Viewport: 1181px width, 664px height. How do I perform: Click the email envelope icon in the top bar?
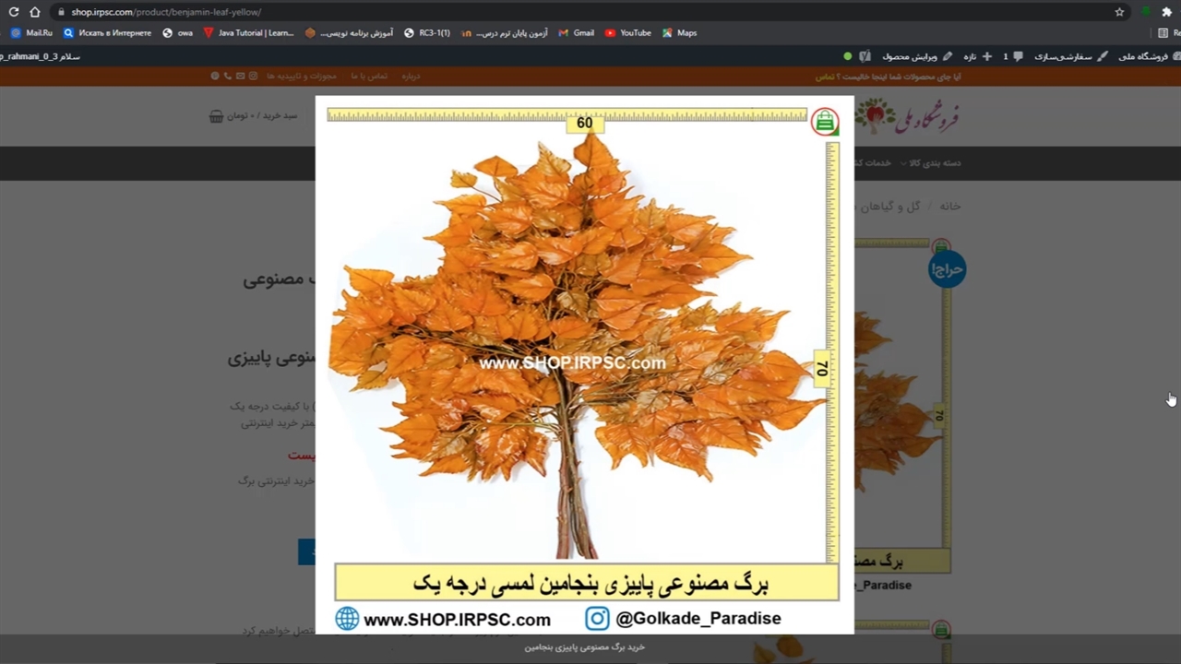240,76
